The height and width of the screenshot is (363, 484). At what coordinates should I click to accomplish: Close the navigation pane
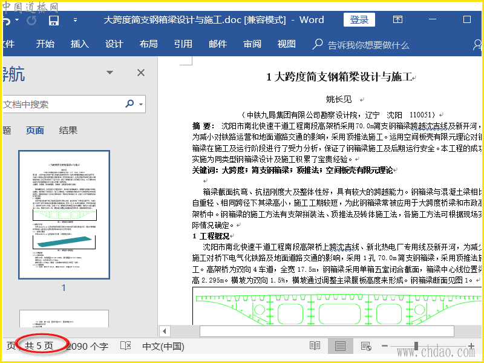141,73
